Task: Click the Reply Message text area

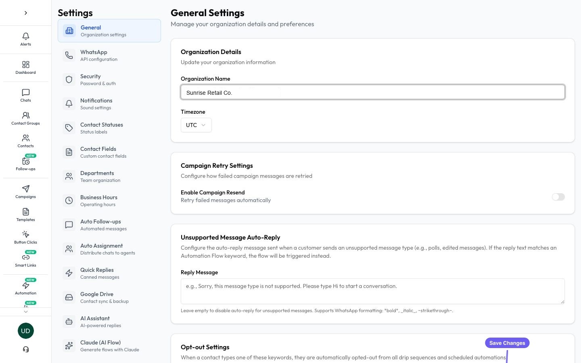Action: click(x=373, y=291)
